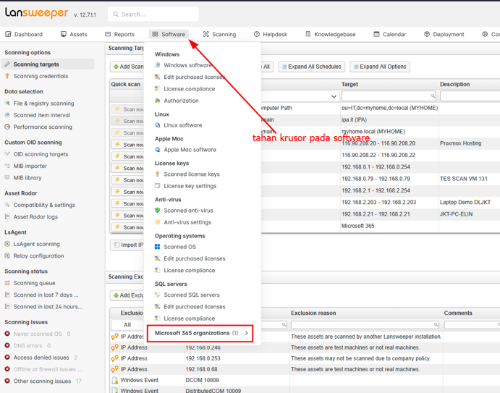The height and width of the screenshot is (393, 500).
Task: Open the Helpdesk tab
Action: coord(271,34)
